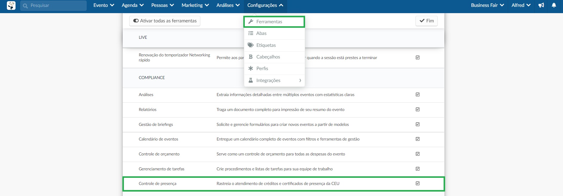The width and height of the screenshot is (563, 196).
Task: Open the Análises dropdown in navbar
Action: [x=228, y=5]
